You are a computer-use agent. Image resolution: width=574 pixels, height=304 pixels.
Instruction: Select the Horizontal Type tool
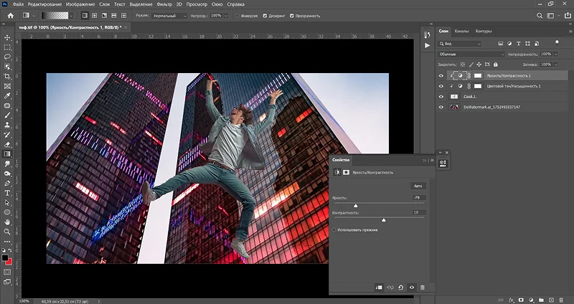coord(7,193)
